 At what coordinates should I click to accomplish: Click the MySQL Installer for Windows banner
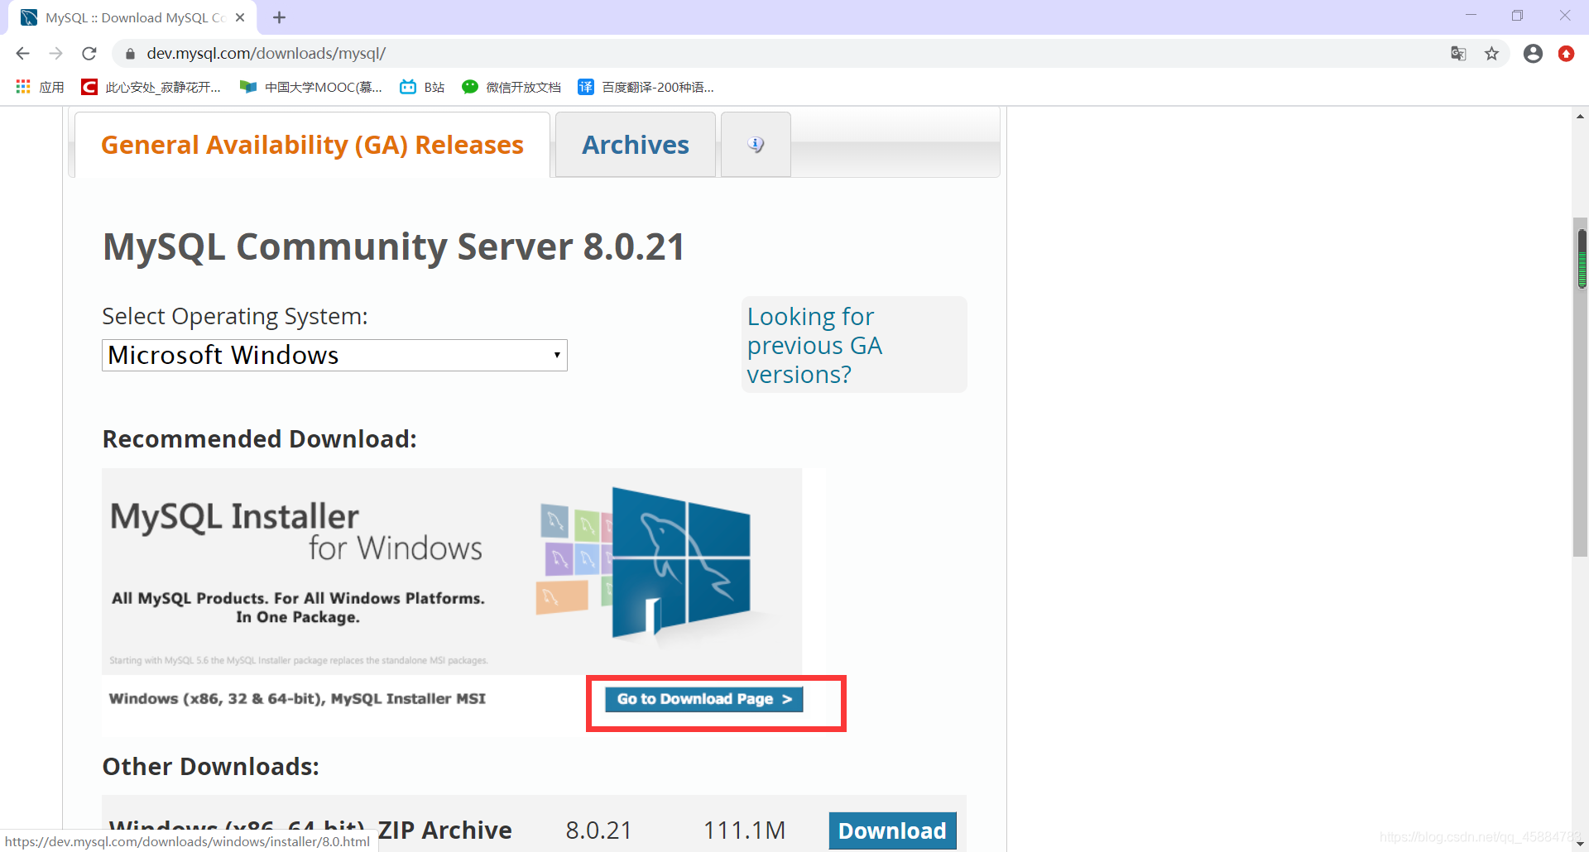click(452, 571)
